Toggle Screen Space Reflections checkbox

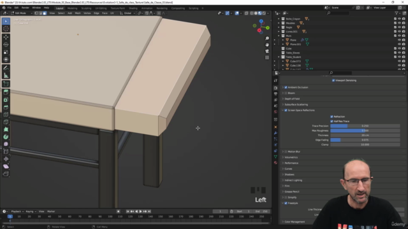[x=286, y=110]
